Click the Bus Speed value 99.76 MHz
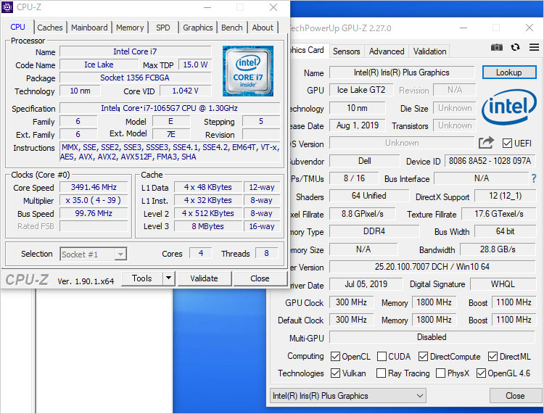The width and height of the screenshot is (544, 414). (94, 213)
